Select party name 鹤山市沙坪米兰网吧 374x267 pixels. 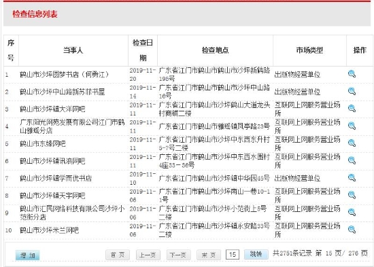[49, 230]
